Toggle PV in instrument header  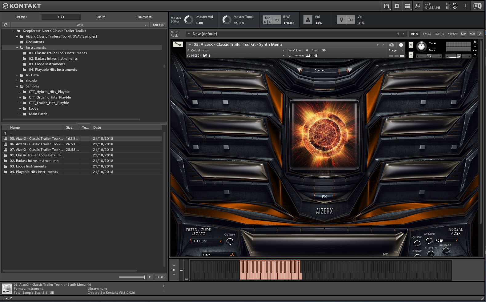[475, 55]
